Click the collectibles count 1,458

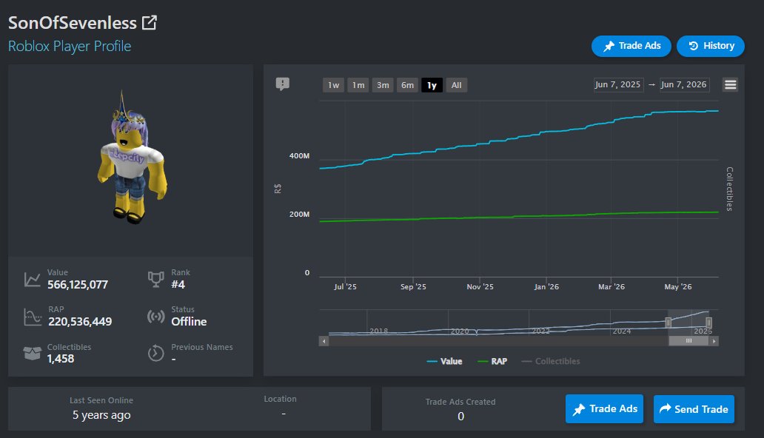point(61,359)
